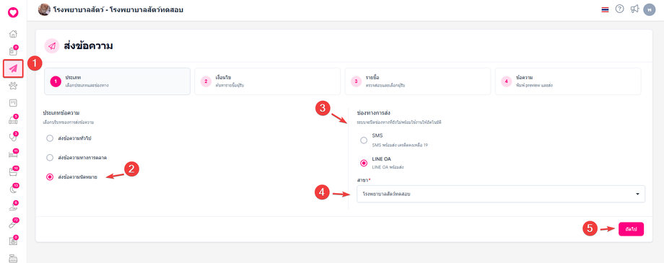Open the user avatar menu at top right

(649, 9)
